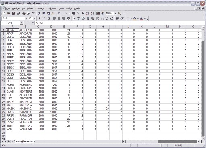This screenshot has height=148, width=206.
Task: Click the AutoSum sigma icon
Action: 78,13
